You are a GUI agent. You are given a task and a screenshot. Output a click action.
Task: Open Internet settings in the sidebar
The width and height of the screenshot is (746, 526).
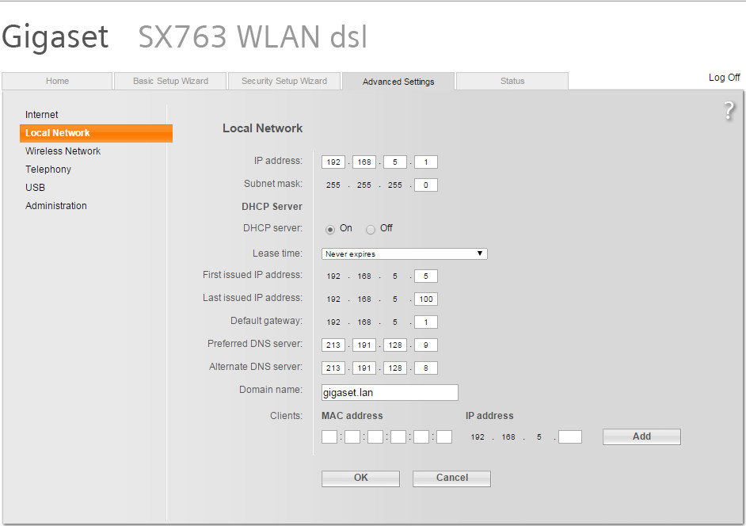coord(42,115)
